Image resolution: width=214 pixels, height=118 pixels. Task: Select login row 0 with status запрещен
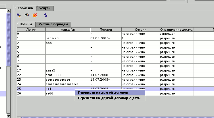31,34
